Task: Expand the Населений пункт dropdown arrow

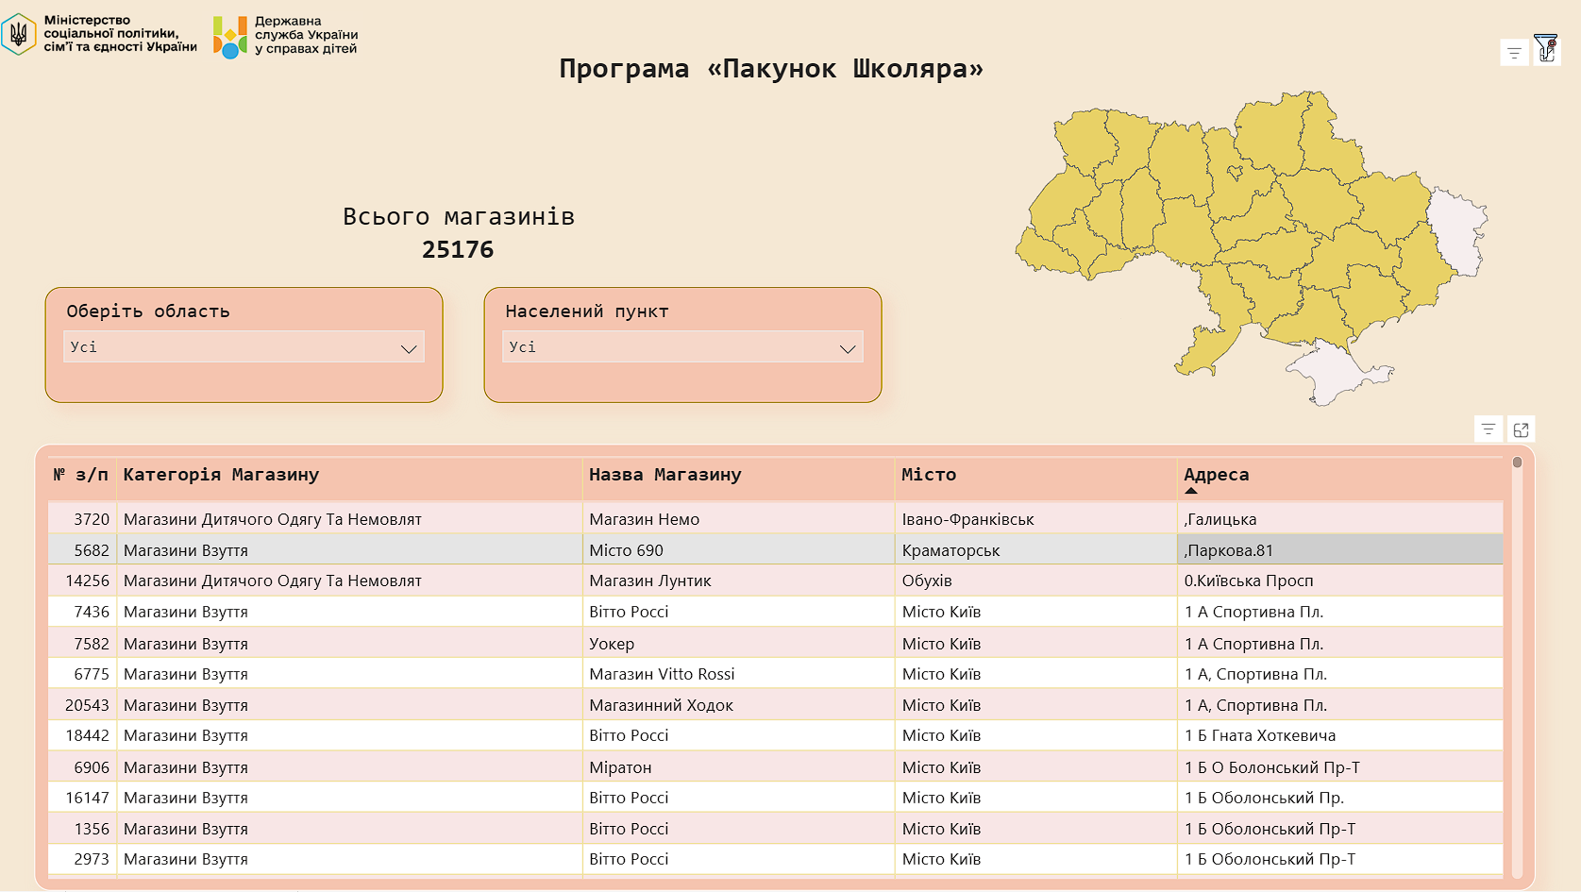Action: tap(848, 348)
